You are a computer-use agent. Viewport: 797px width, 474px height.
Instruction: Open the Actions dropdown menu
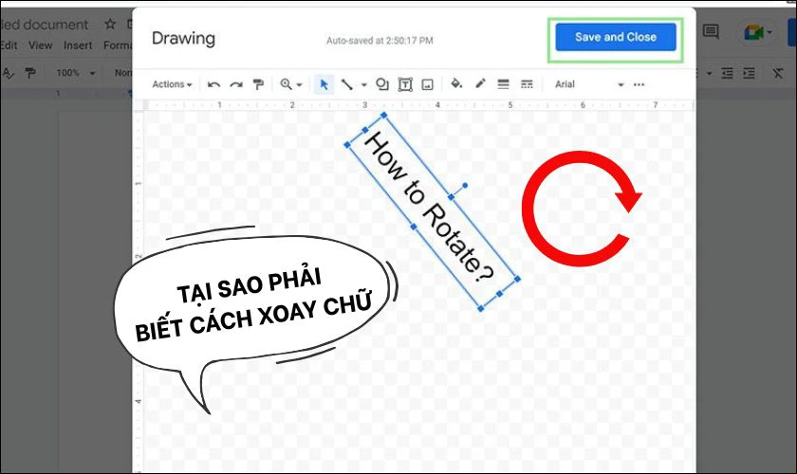point(172,84)
